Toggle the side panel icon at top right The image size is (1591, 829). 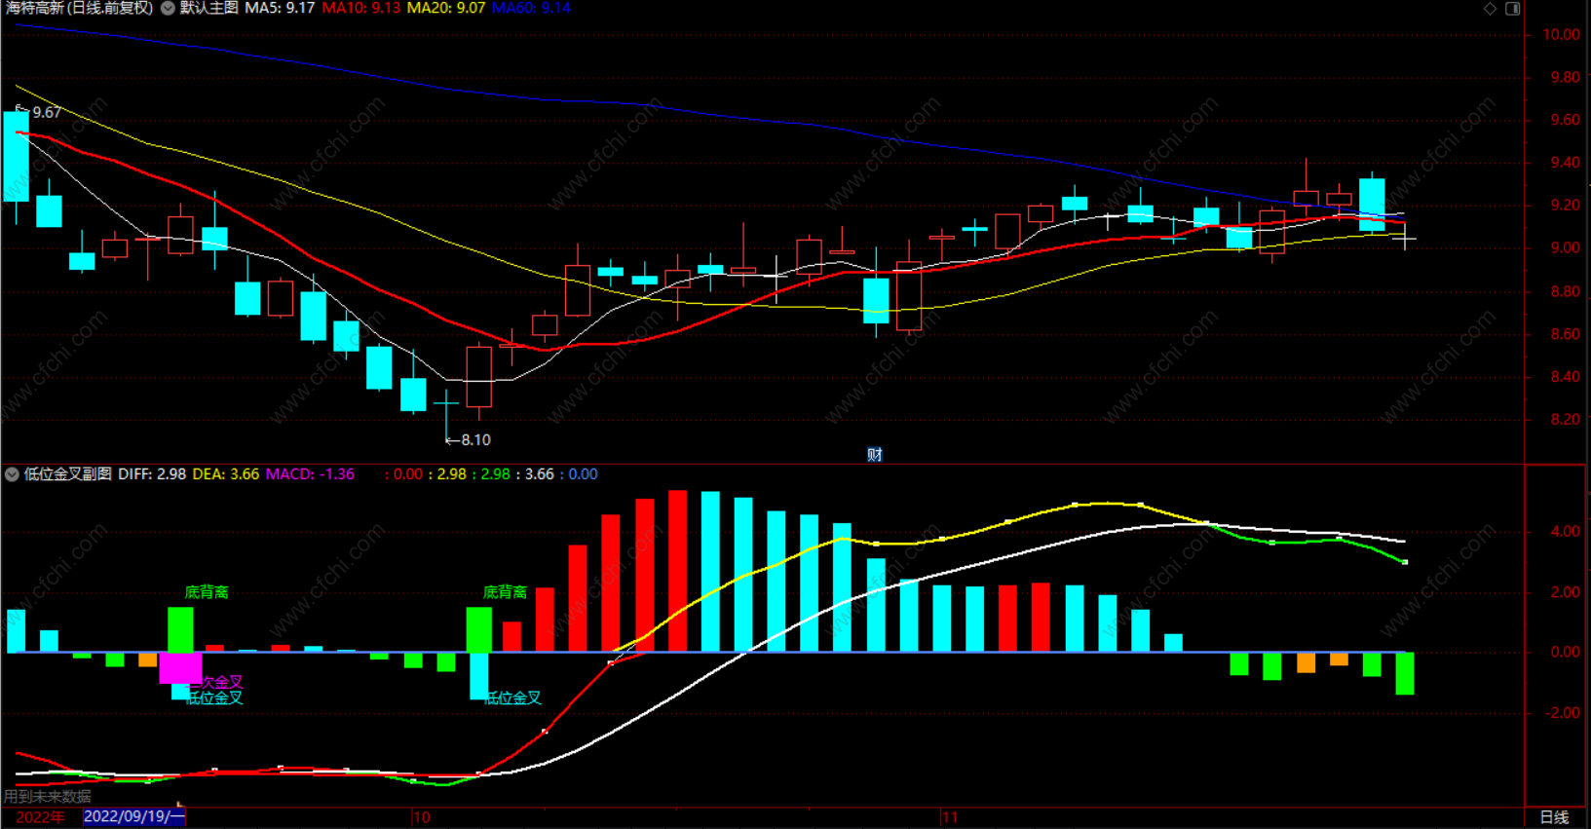1513,8
